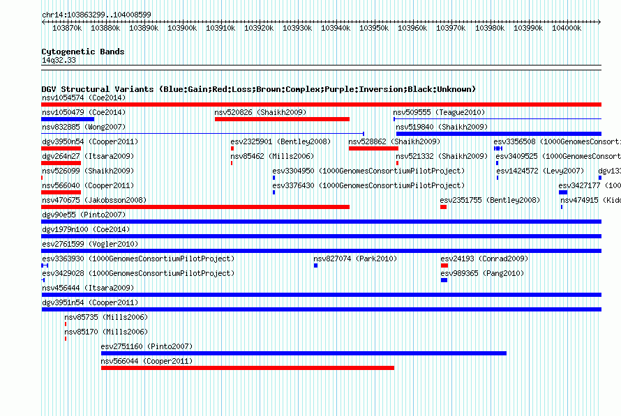Open the esv3304950 variant label

click(x=368, y=171)
